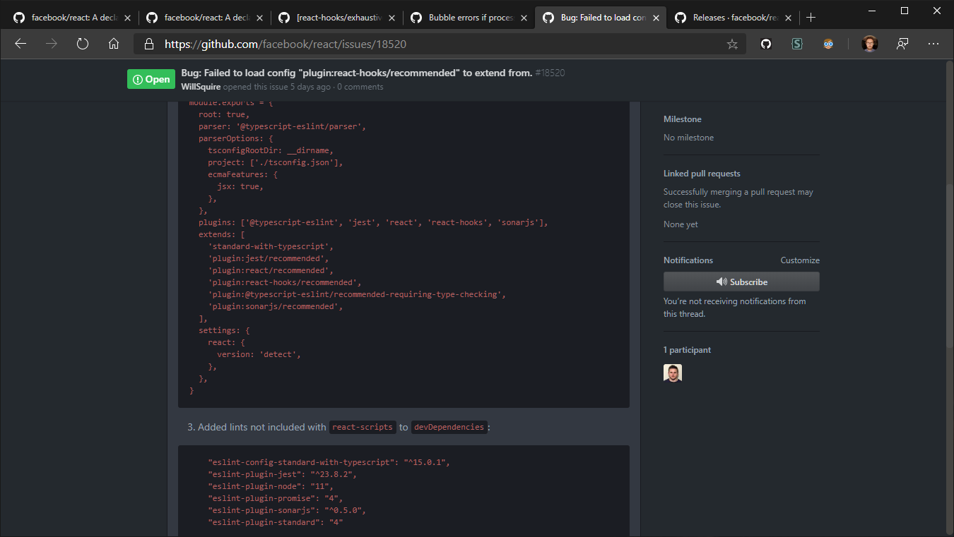Open the browser profile avatar
Viewport: 954px width, 537px height.
(870, 44)
